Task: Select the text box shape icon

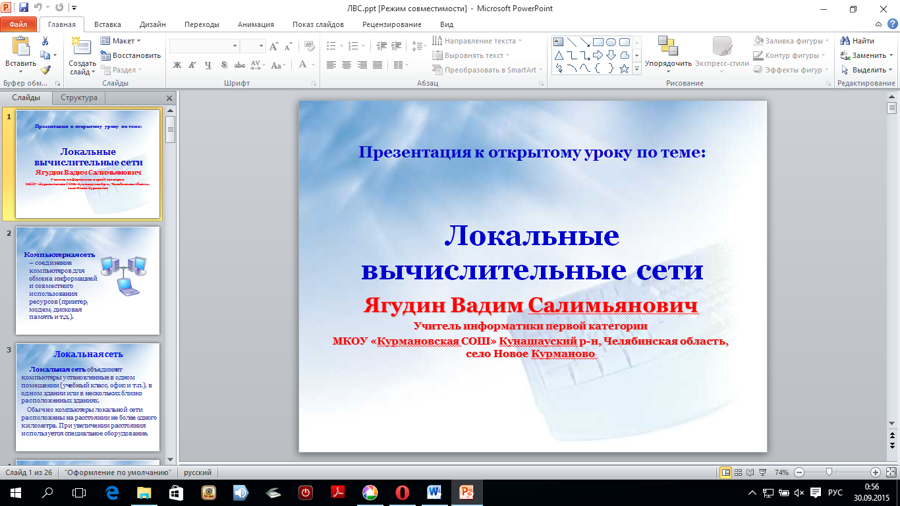Action: 559,42
